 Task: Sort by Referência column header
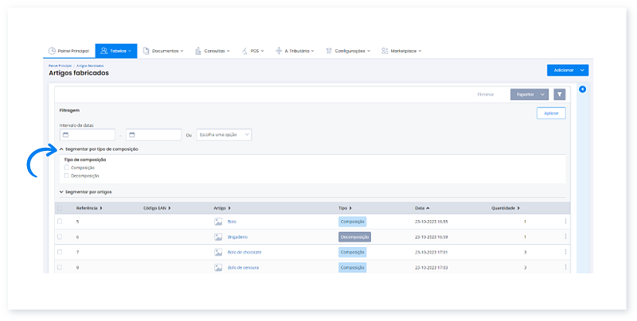(88, 207)
